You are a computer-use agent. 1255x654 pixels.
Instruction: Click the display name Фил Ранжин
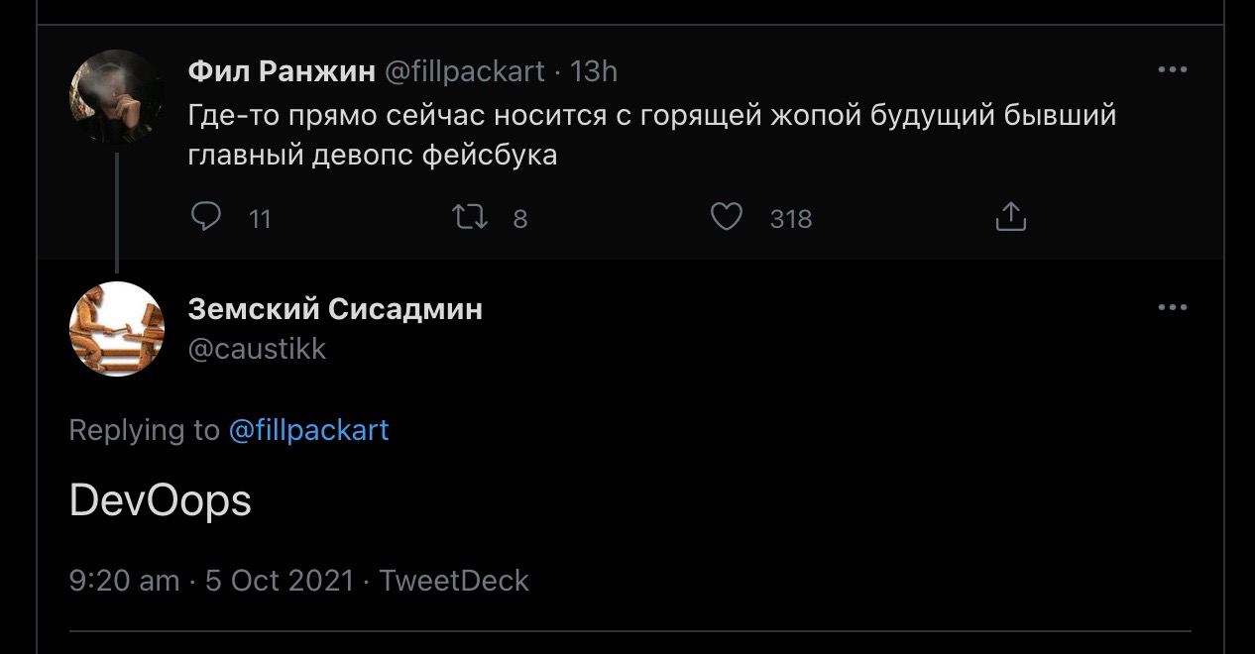pos(282,71)
